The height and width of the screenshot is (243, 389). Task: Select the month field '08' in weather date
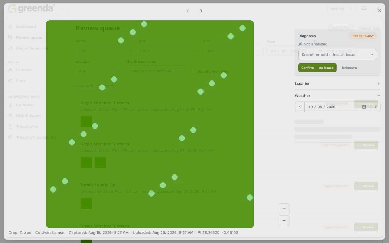tap(320, 107)
